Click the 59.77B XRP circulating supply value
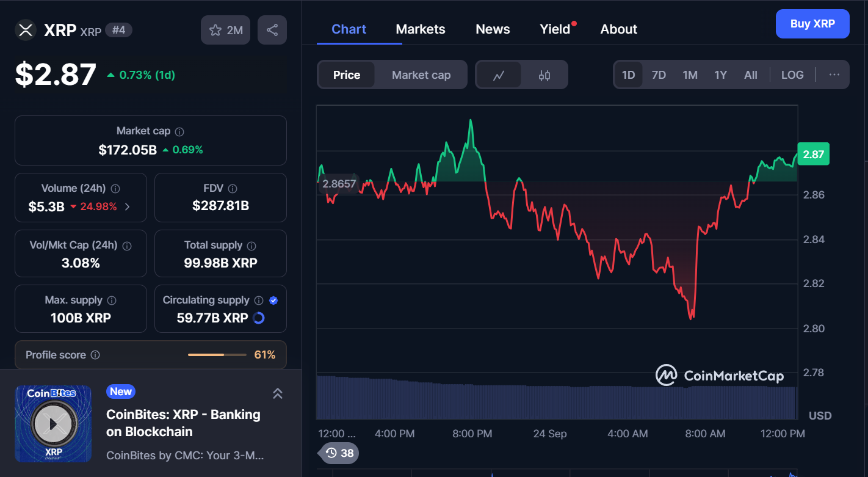Viewport: 868px width, 477px height. (x=212, y=318)
